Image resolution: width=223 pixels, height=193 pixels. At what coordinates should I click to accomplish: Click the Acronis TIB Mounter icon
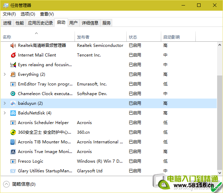tap(13, 142)
